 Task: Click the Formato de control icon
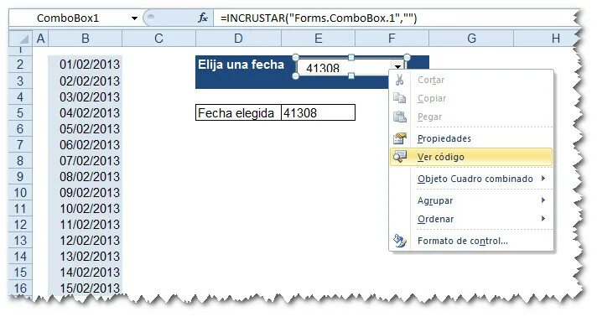[400, 241]
